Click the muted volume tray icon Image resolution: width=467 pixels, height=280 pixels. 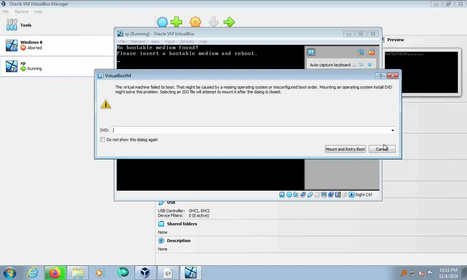[x=421, y=273]
